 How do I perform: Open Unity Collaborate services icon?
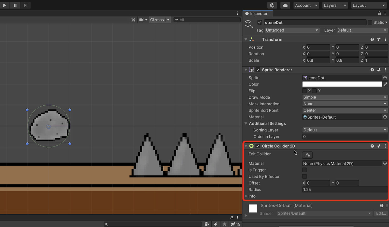tap(272, 5)
